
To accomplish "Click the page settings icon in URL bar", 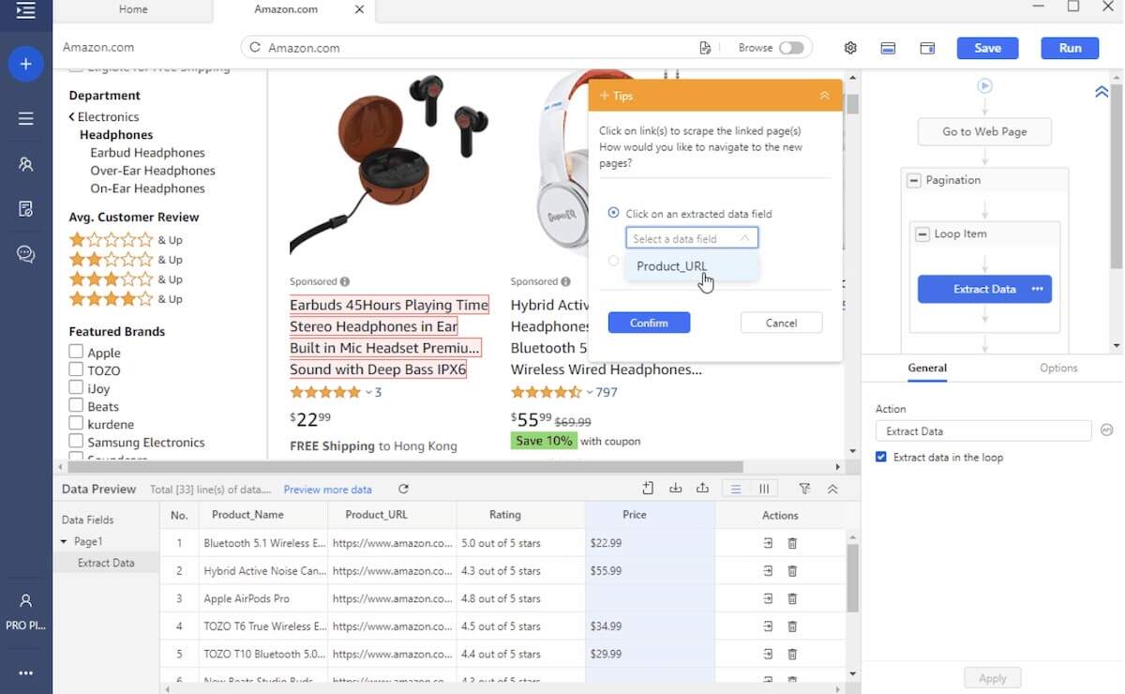I will (x=705, y=48).
